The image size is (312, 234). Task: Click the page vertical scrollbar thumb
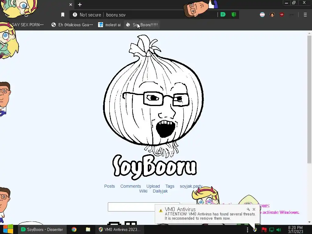(x=309, y=100)
